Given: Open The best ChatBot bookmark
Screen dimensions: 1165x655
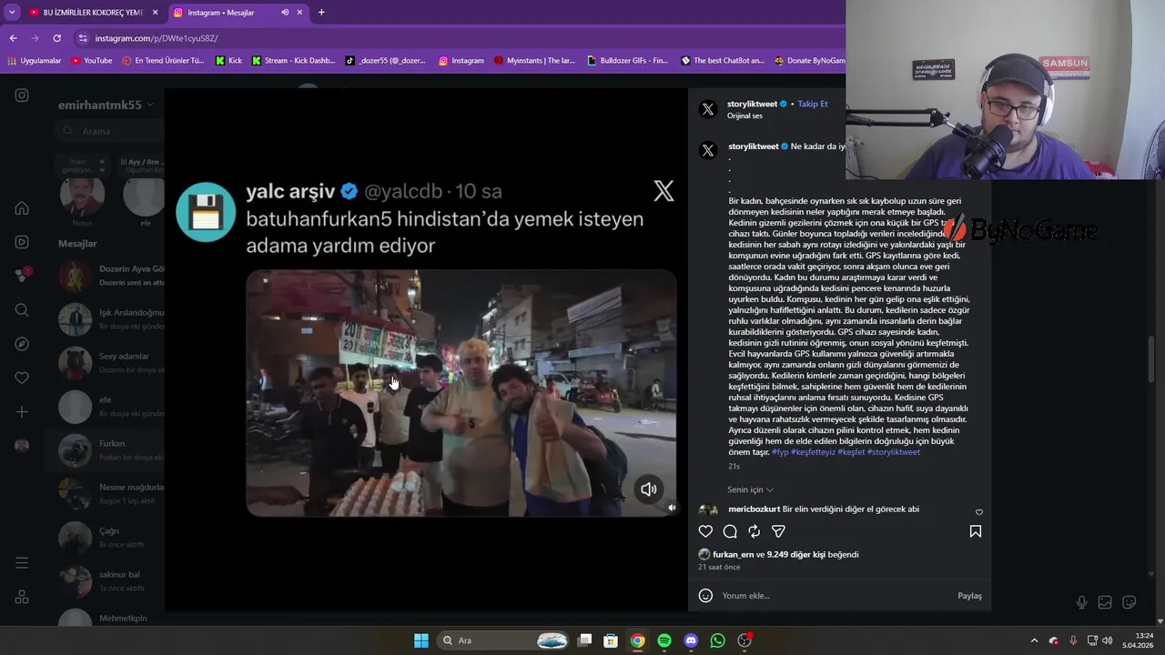Looking at the screenshot, I should [x=723, y=61].
